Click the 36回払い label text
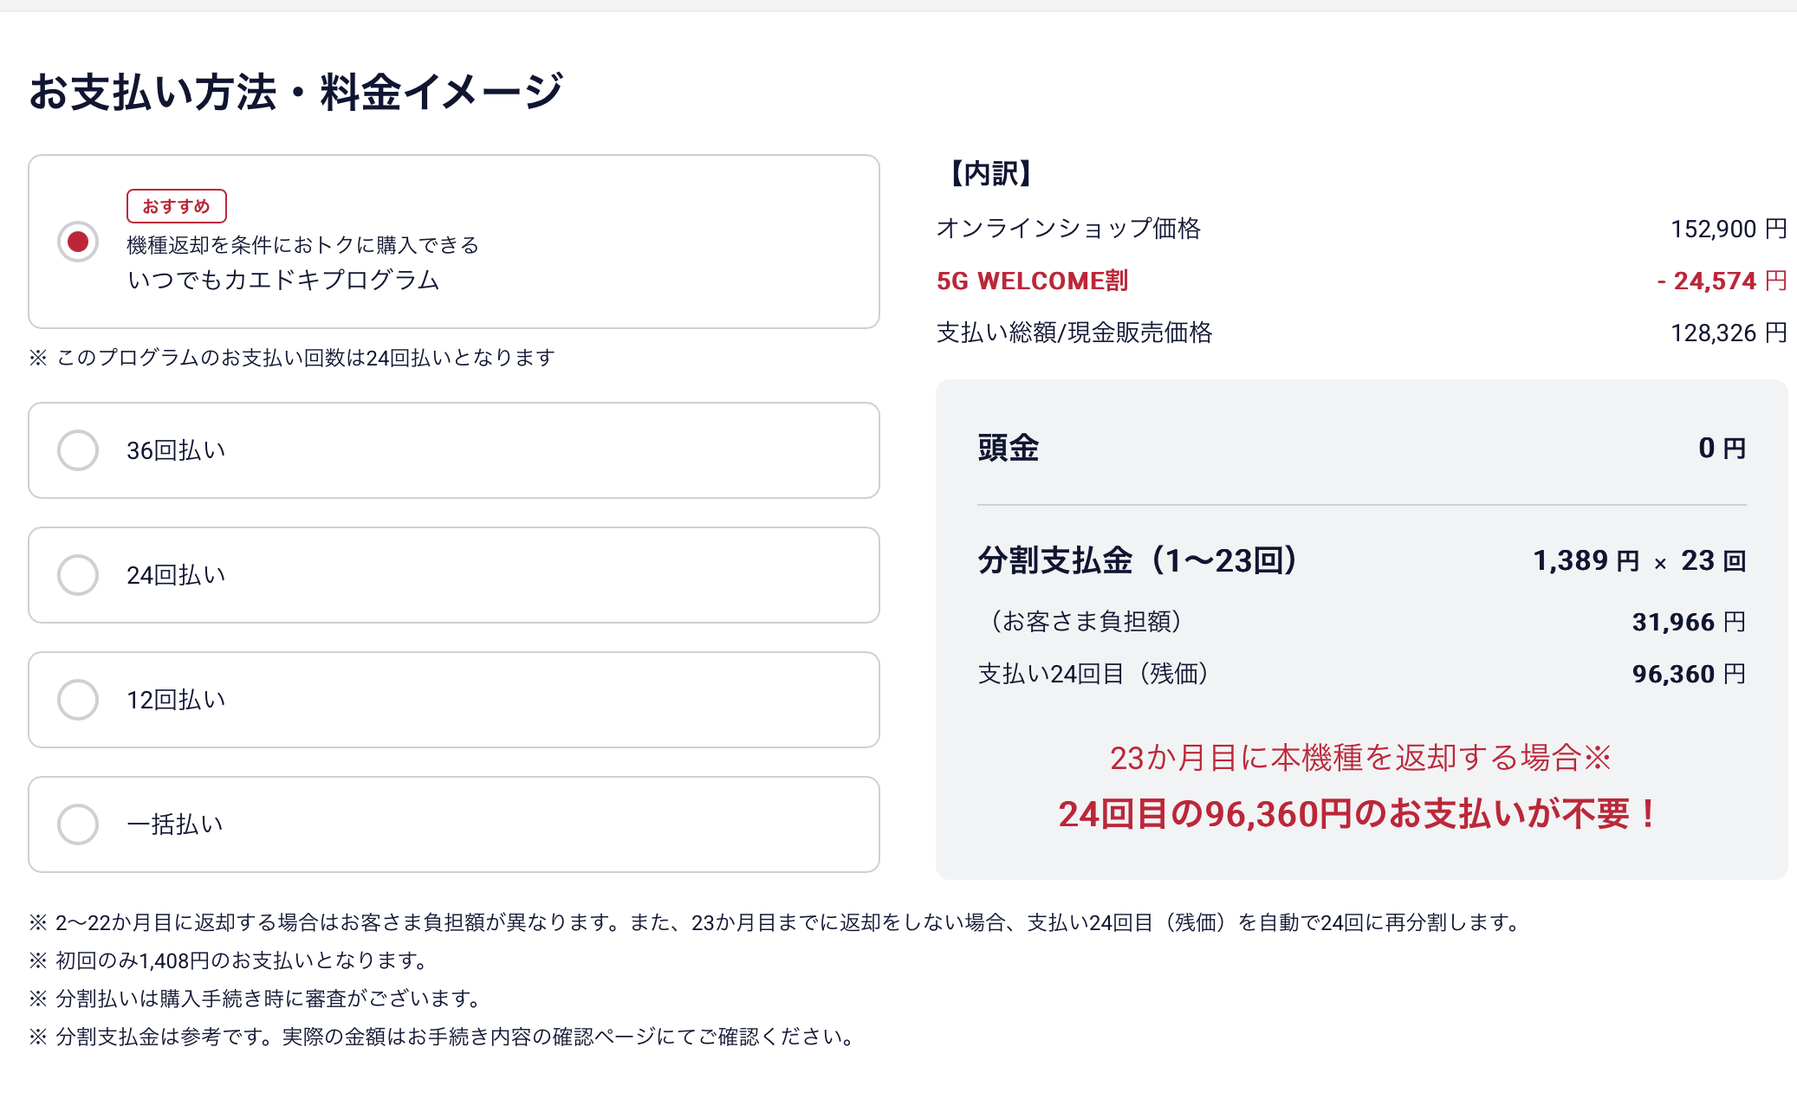1797x1099 pixels. click(176, 450)
